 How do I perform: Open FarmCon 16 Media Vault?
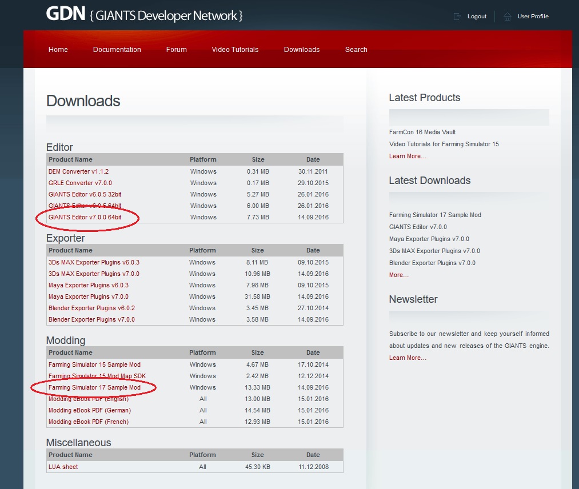click(x=422, y=132)
